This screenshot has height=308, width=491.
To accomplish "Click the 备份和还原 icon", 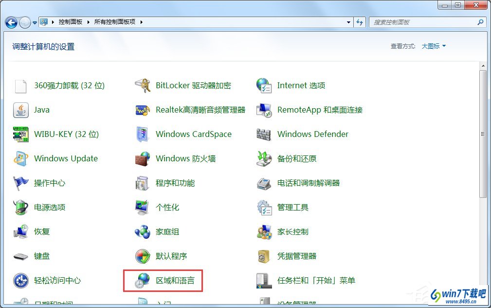I will pyautogui.click(x=264, y=159).
